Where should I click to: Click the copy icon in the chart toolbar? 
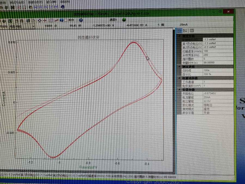tap(33, 20)
